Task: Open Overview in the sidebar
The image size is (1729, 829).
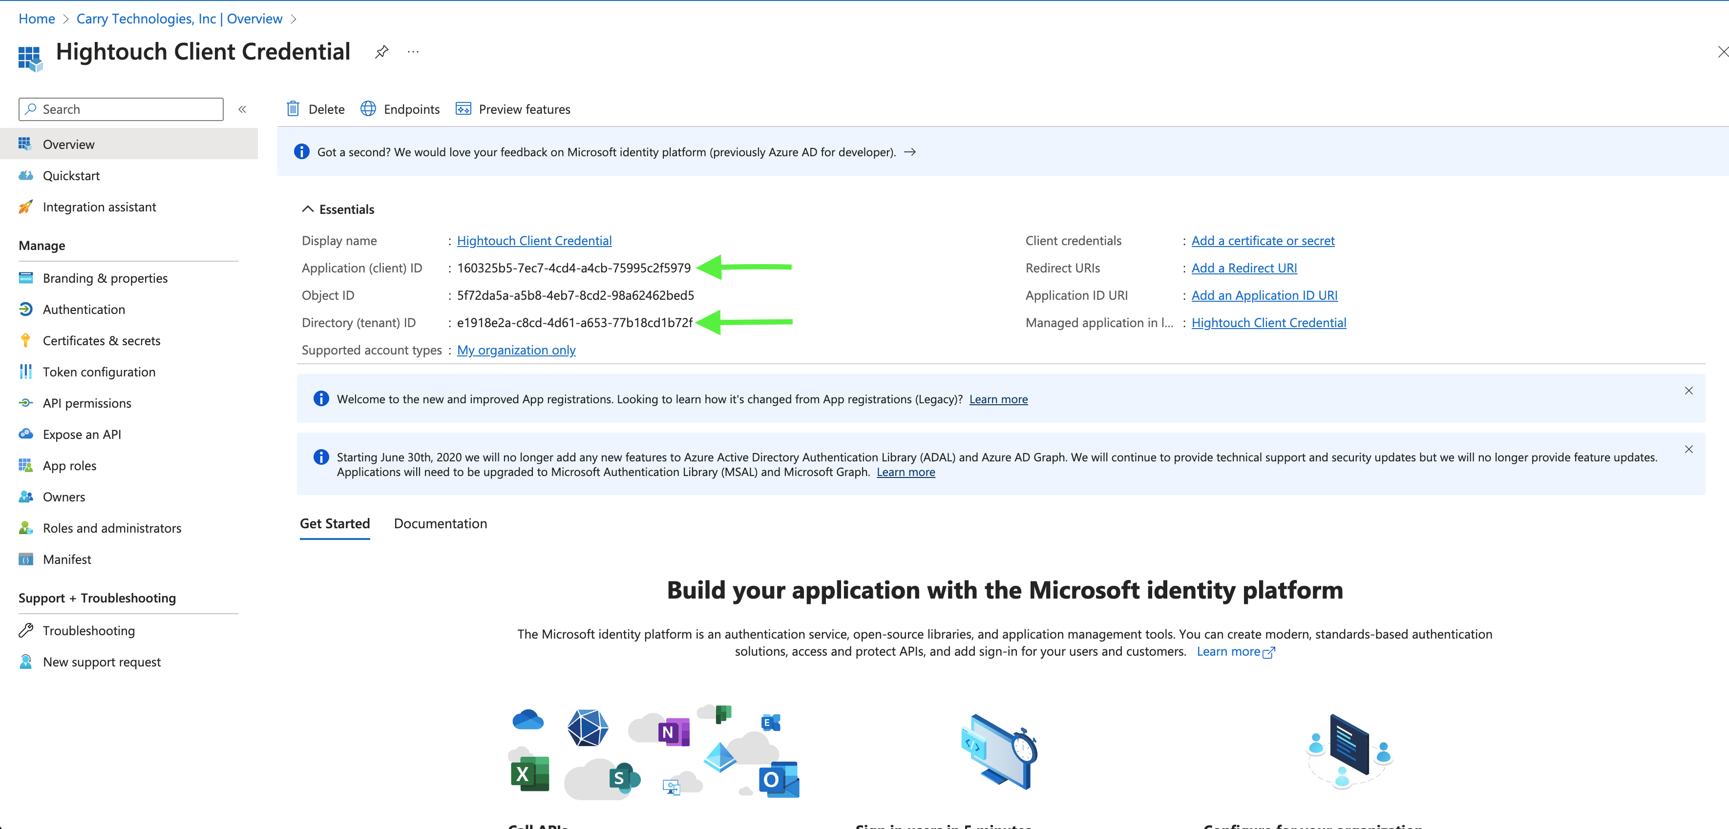Action: (129, 144)
